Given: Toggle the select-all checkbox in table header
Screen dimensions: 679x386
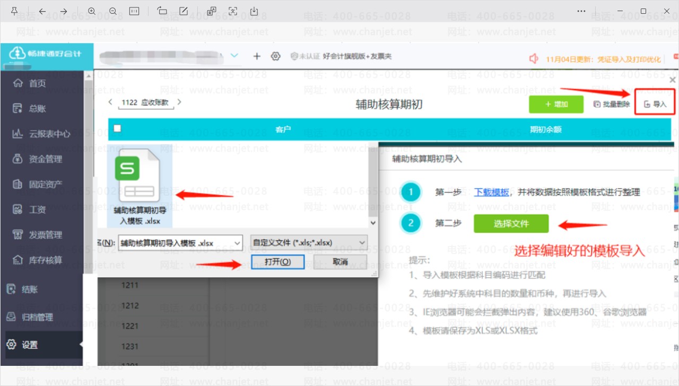Looking at the screenshot, I should pyautogui.click(x=117, y=128).
